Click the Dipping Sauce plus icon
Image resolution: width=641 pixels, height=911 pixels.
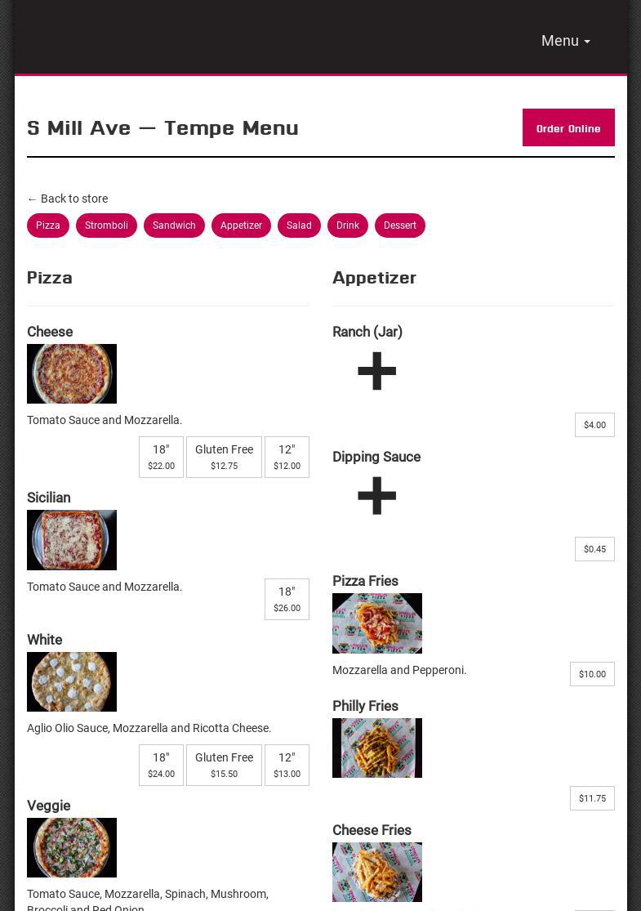pyautogui.click(x=376, y=496)
